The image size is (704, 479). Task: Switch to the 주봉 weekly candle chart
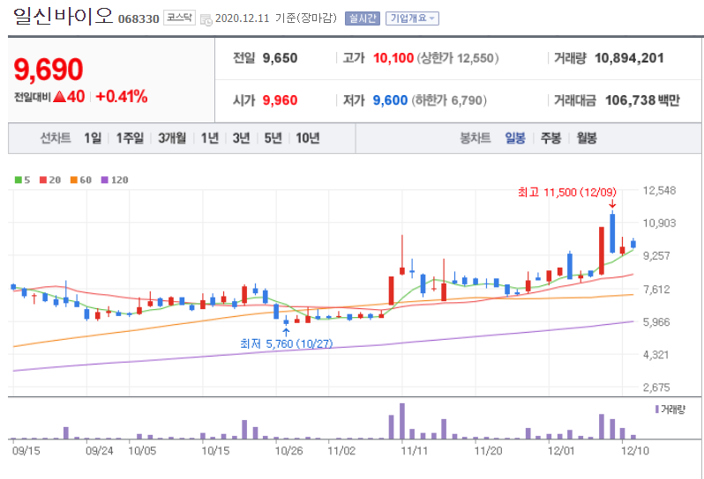pyautogui.click(x=550, y=138)
